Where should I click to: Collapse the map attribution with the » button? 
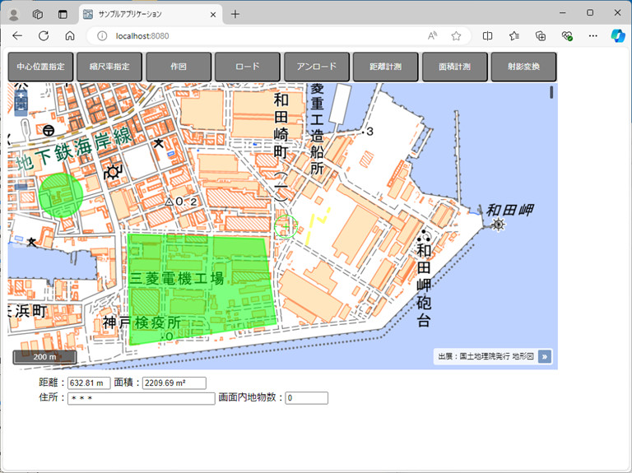(545, 356)
